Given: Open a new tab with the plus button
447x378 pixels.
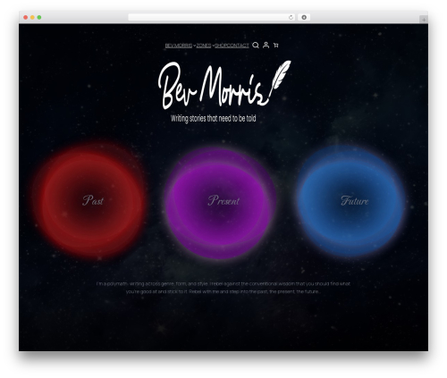Looking at the screenshot, I should (424, 20).
